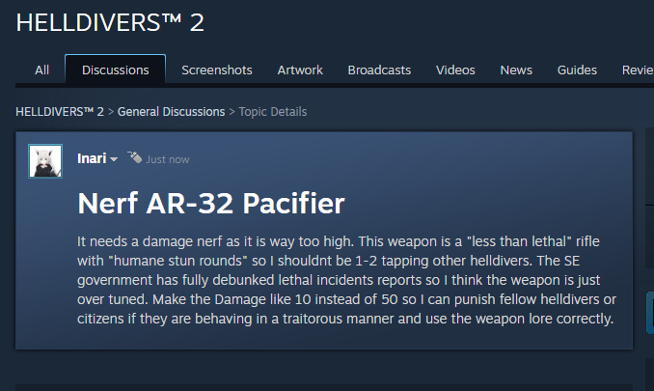Image resolution: width=654 pixels, height=391 pixels.
Task: Go to the Artwork tab
Action: click(x=300, y=70)
